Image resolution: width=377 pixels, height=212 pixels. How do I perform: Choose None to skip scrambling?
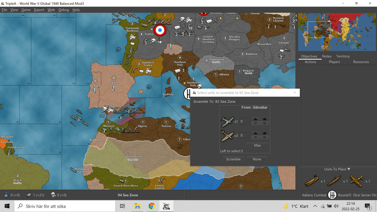[x=257, y=159]
